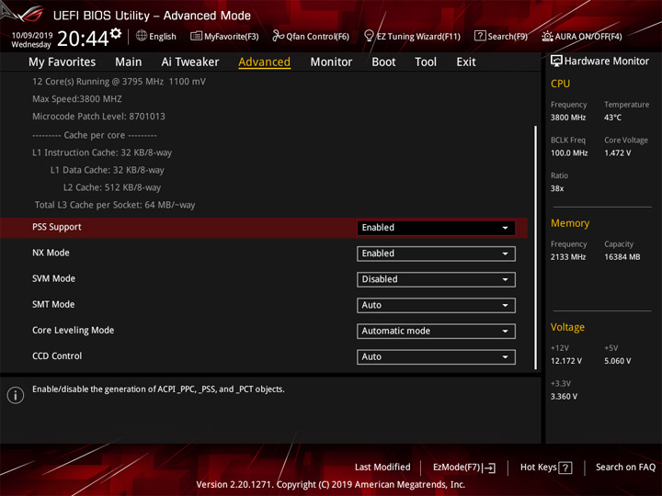Click memory Capacity value 16384 MB
This screenshot has width=662, height=496.
point(622,257)
